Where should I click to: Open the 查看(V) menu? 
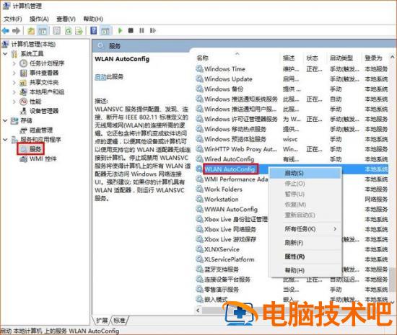point(66,19)
